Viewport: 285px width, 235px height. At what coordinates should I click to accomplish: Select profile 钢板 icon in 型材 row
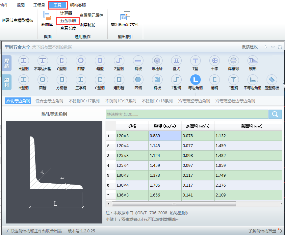[x=157, y=80]
